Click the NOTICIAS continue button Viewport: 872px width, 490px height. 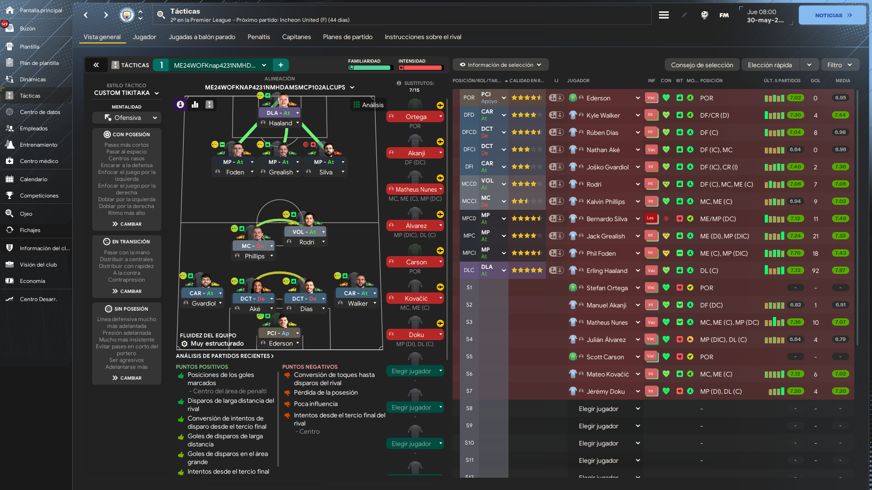click(x=832, y=15)
